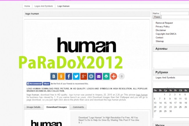Click the Рубрики section heading
Screen dimensions: 189x126
click(x=162, y=72)
